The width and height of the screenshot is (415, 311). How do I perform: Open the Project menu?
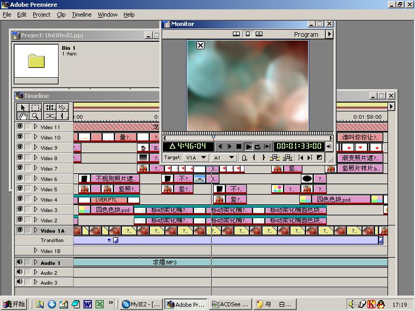point(41,15)
